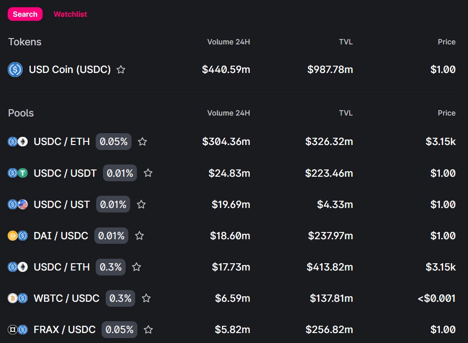Click the DAI token icon
The image size is (468, 343).
(13, 236)
